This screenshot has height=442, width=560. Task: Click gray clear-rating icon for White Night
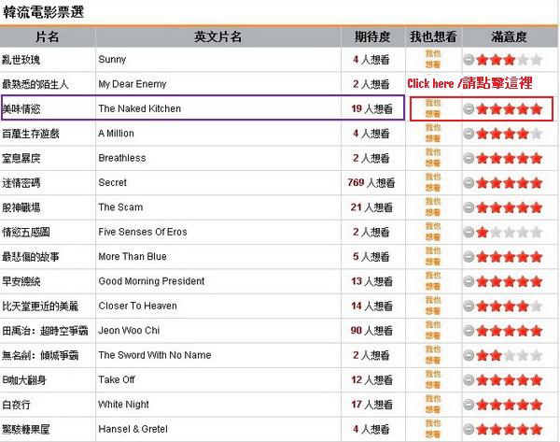coord(469,405)
